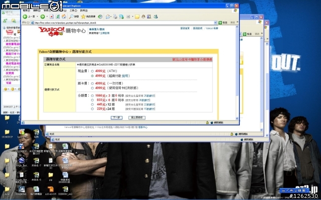Select the 4999元 credit card bonus discount option
Image resolution: width=321 pixels, height=200 pixels.
[92, 88]
